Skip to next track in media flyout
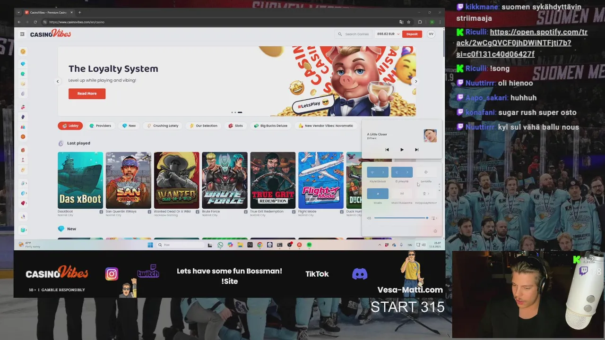 pyautogui.click(x=416, y=150)
